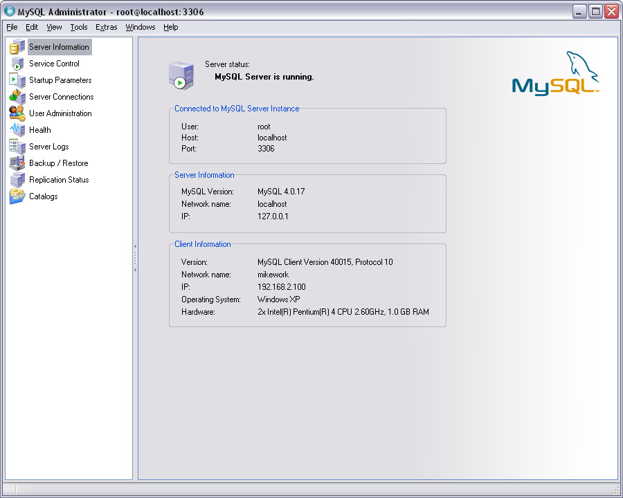Viewport: 623px width, 498px height.
Task: Click the port value '3306'
Action: coord(266,149)
